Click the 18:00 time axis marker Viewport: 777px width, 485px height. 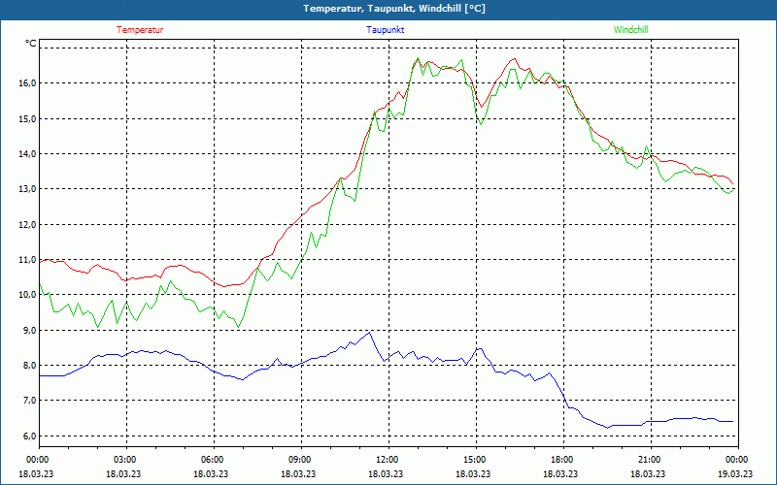(561, 460)
